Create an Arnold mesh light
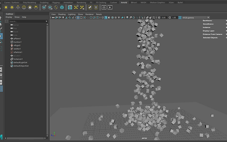The height and width of the screenshot is (142, 227). 12,8
